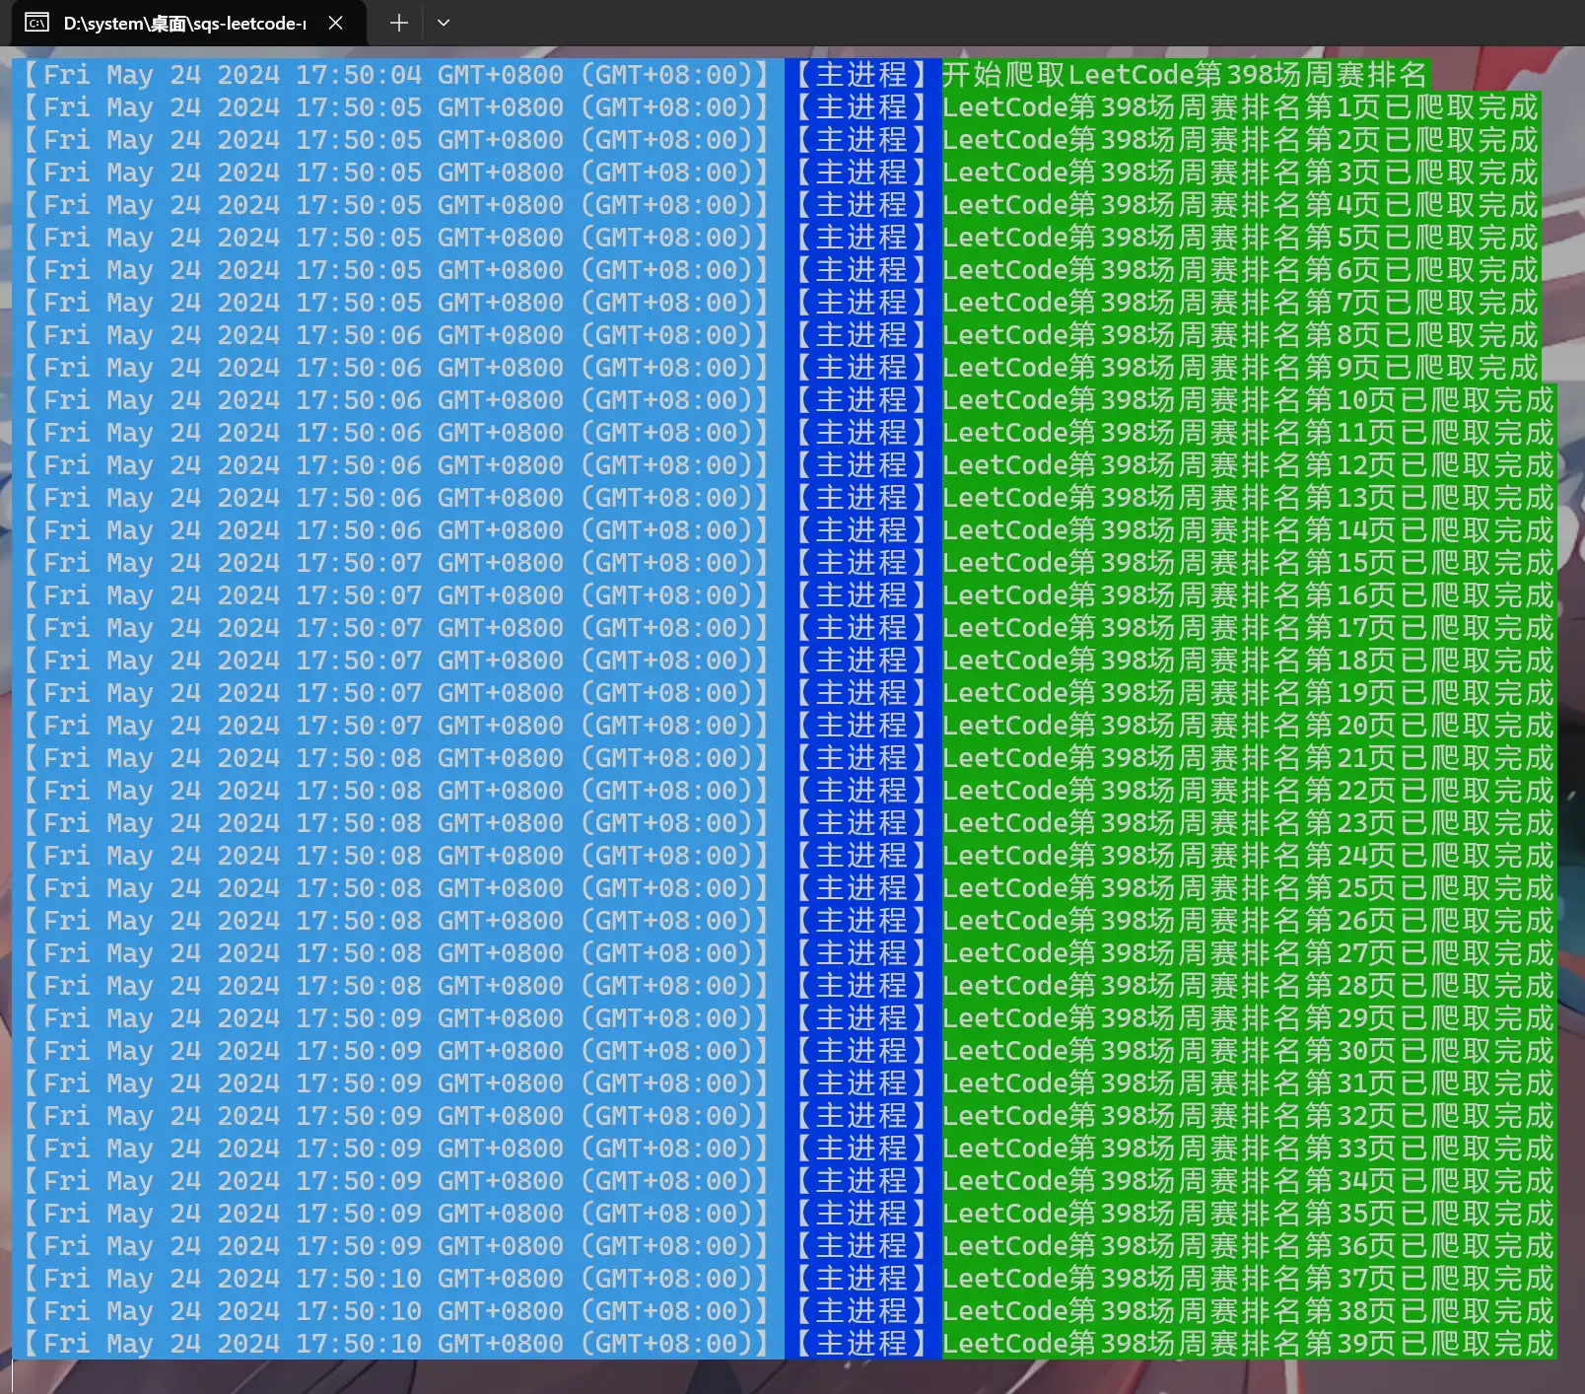Expand the new tab profile dropdown
The width and height of the screenshot is (1585, 1394).
(444, 23)
